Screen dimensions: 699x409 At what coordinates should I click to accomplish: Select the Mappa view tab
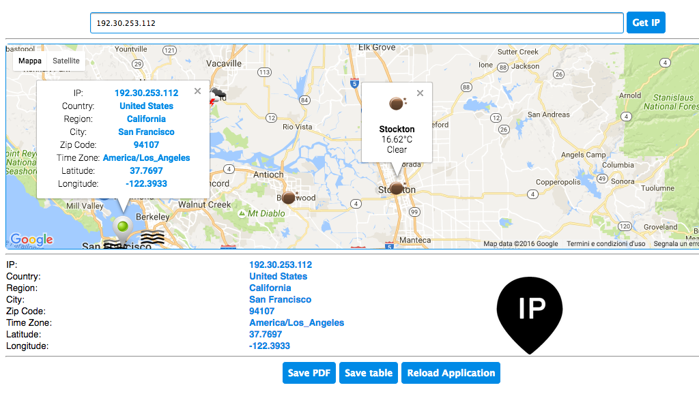click(x=30, y=61)
